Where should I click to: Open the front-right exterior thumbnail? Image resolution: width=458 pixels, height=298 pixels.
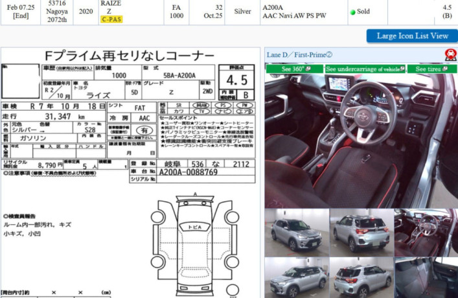coord(297,233)
